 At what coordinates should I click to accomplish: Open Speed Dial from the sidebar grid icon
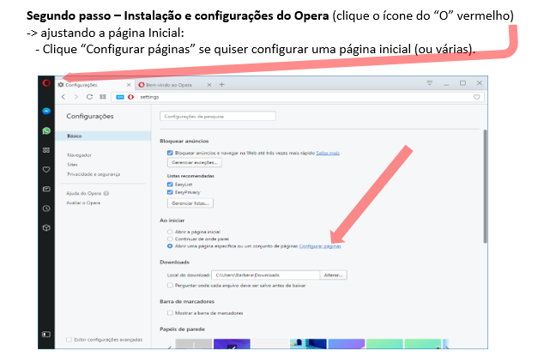(x=46, y=150)
